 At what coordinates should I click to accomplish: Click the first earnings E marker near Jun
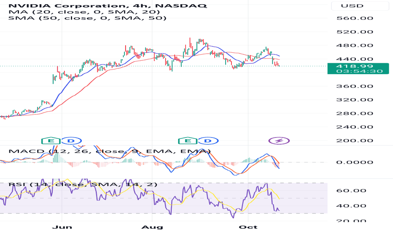tap(51, 141)
